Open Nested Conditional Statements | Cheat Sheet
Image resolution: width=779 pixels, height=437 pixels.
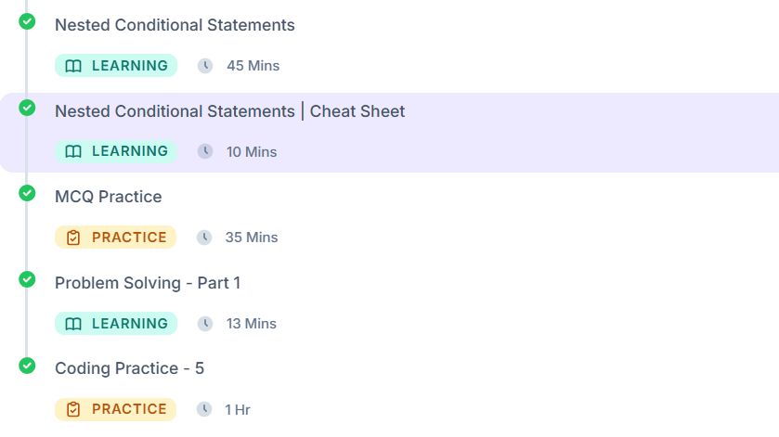[230, 111]
